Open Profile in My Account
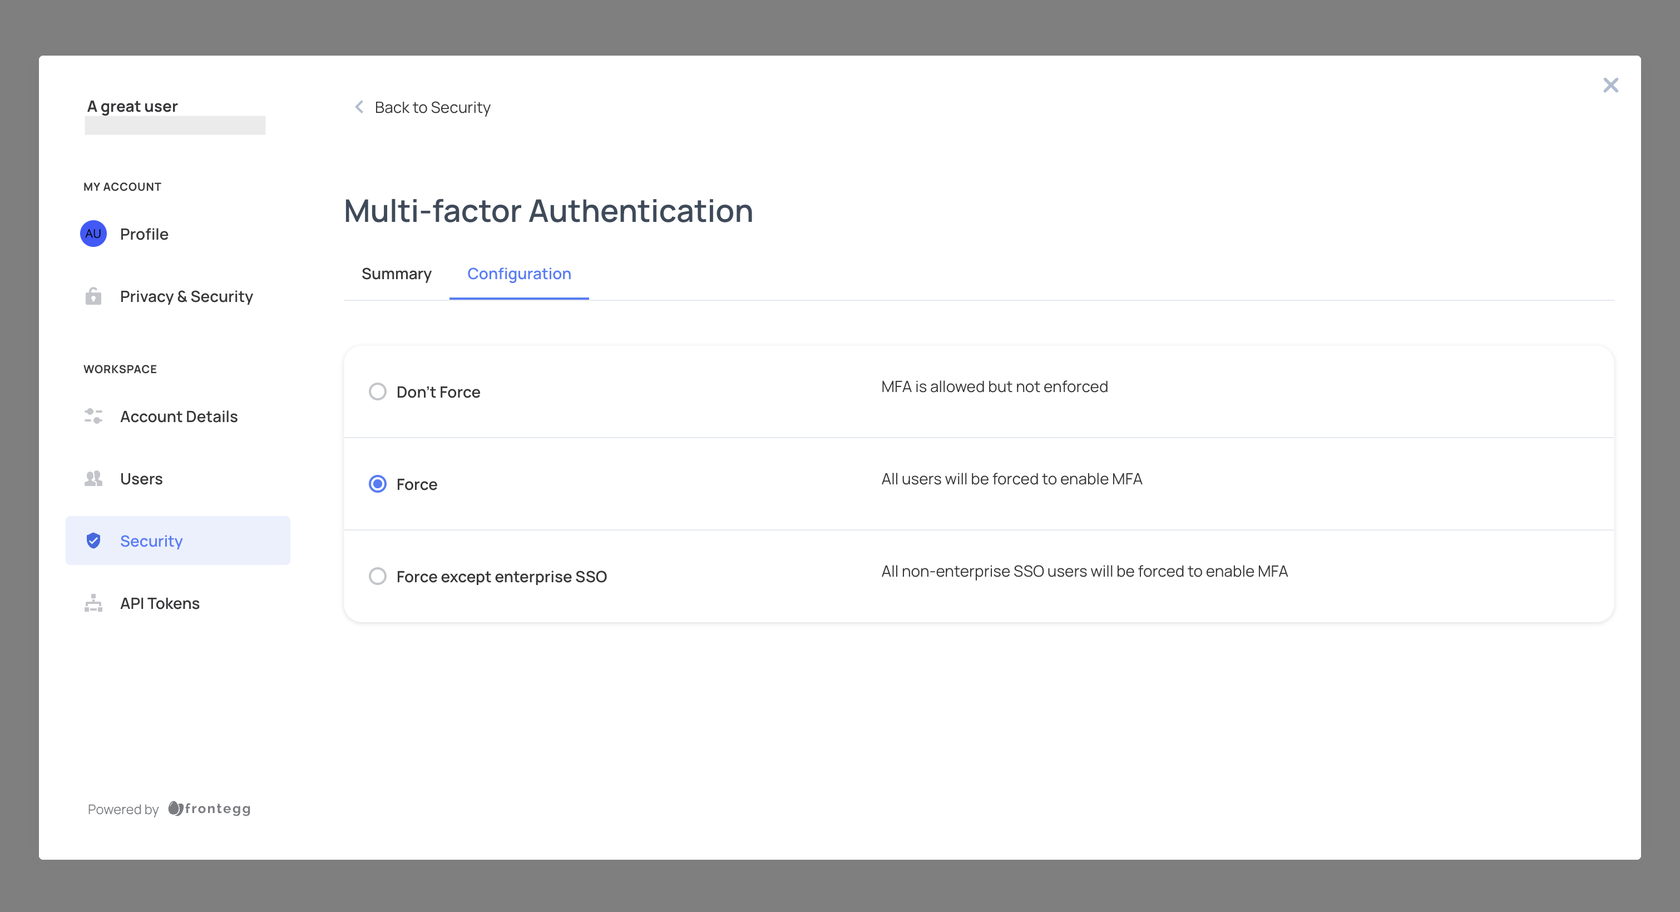Screen dimensions: 1680x912 click(144, 234)
